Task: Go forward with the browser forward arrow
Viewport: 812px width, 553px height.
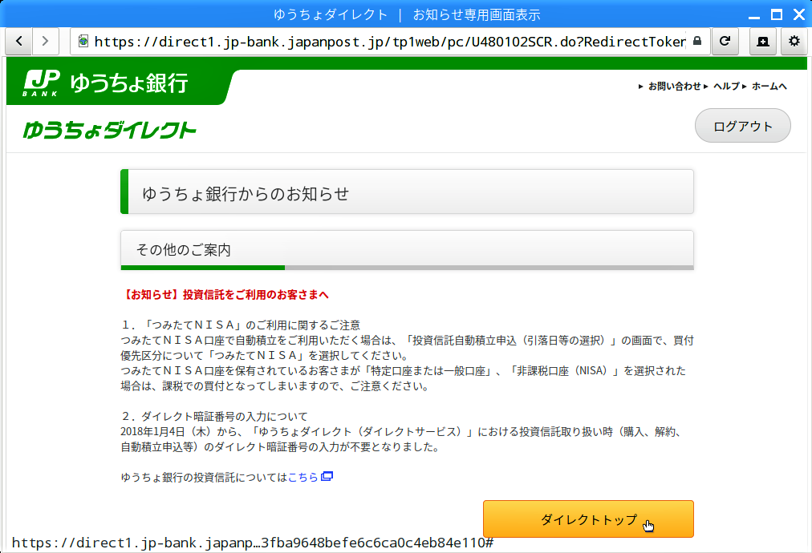Action: (46, 41)
